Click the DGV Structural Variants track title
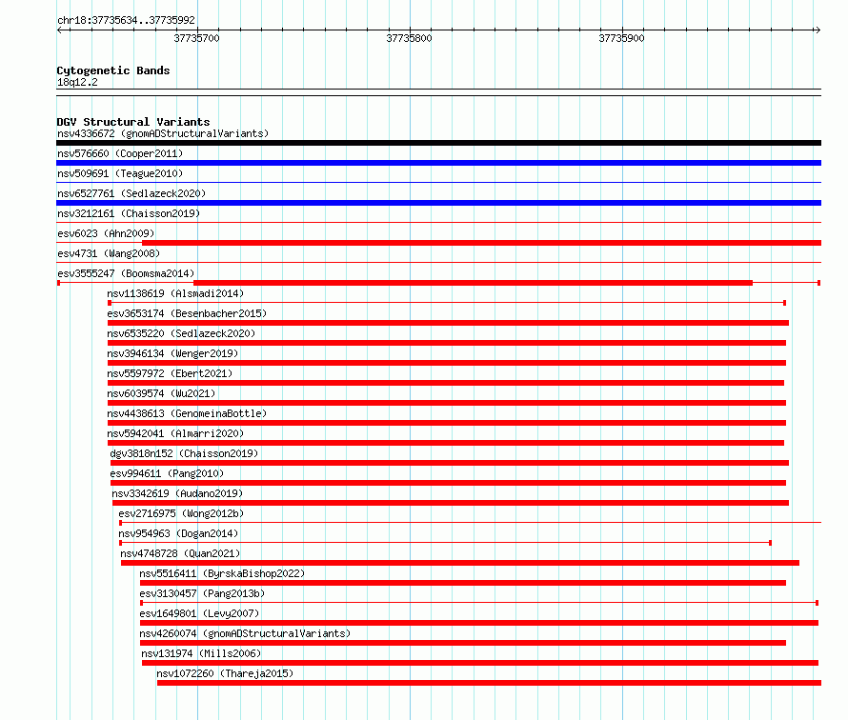The width and height of the screenshot is (848, 720). point(133,122)
